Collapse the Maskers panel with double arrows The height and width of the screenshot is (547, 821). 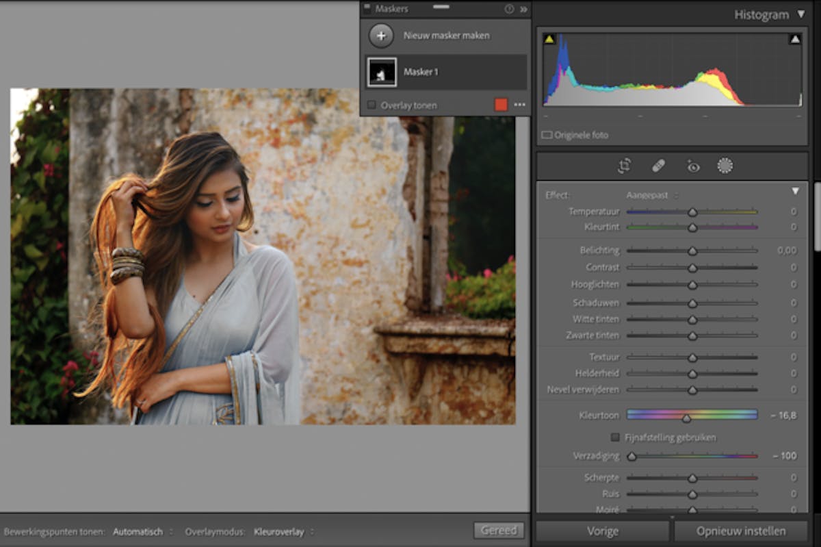(523, 9)
